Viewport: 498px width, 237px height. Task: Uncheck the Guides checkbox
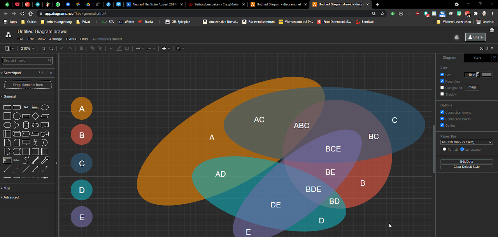pos(442,125)
